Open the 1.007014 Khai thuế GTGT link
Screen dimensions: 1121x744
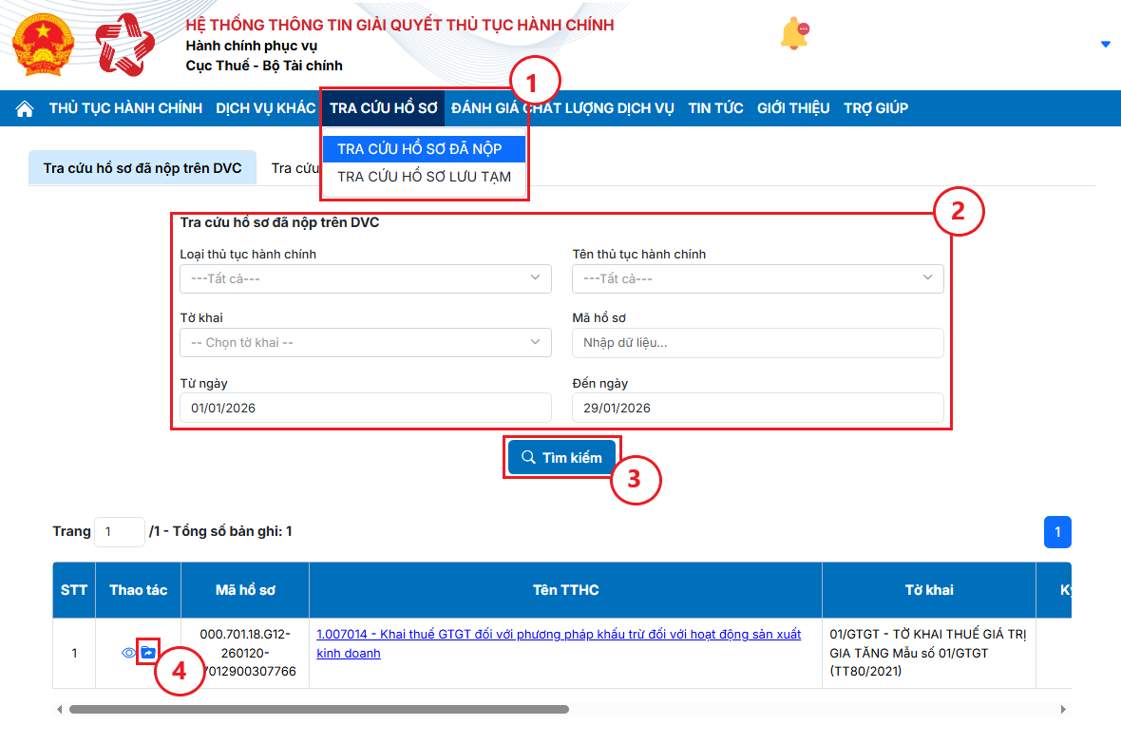pos(558,634)
